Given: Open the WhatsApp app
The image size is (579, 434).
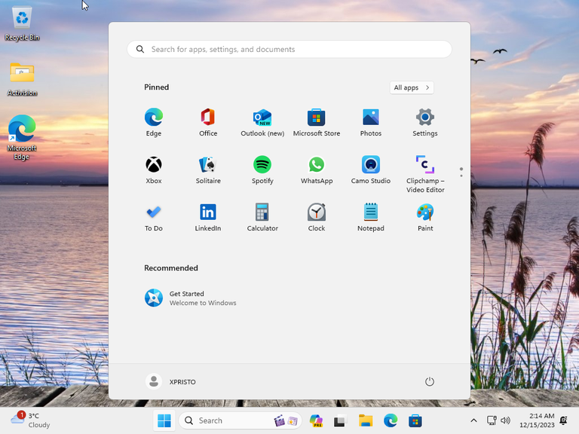Looking at the screenshot, I should 317,170.
